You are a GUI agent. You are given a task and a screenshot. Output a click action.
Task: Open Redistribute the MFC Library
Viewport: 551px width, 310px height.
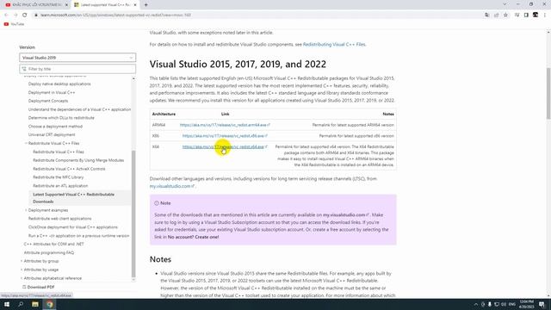point(58,177)
